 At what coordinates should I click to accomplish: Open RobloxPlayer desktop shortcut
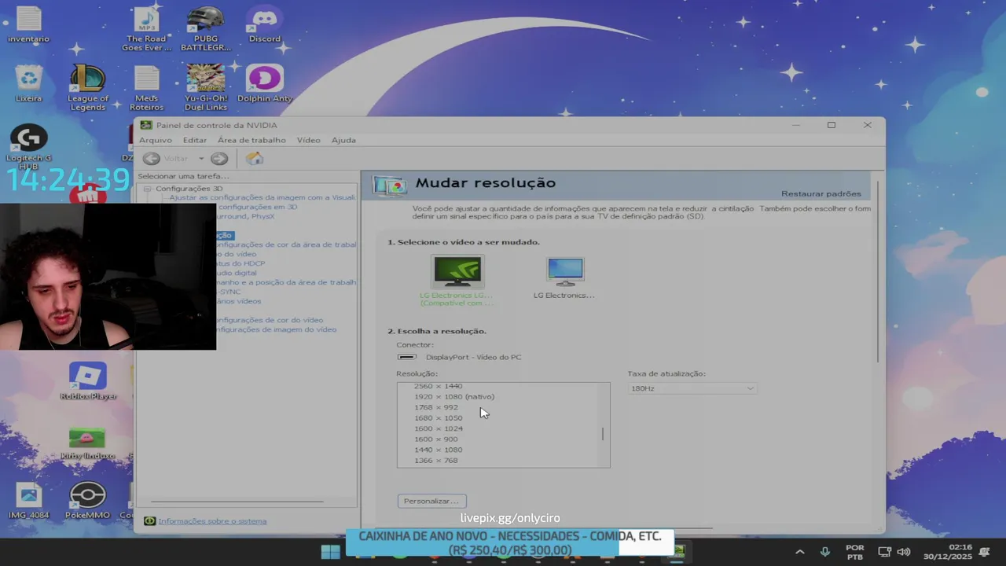88,381
